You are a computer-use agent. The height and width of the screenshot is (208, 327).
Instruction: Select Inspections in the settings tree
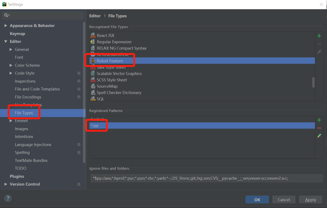click(x=25, y=81)
